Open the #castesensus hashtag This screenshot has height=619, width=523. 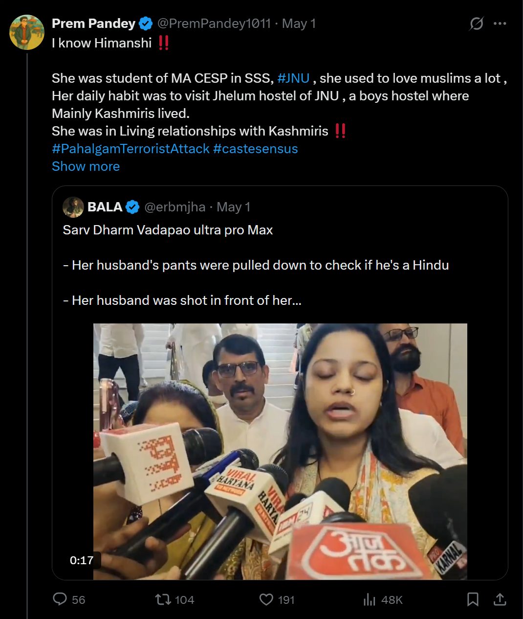coord(255,149)
